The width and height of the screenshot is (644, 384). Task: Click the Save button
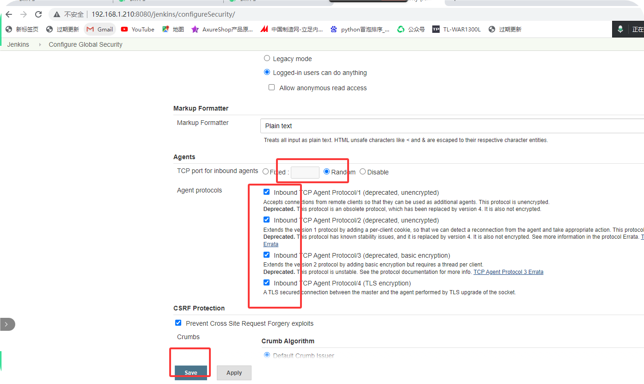click(x=191, y=373)
